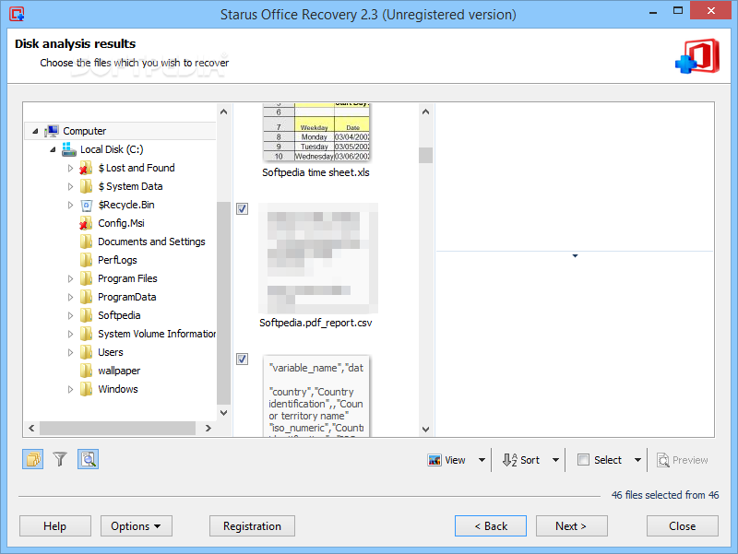The width and height of the screenshot is (738, 554).
Task: Click the View picture icon
Action: [434, 460]
